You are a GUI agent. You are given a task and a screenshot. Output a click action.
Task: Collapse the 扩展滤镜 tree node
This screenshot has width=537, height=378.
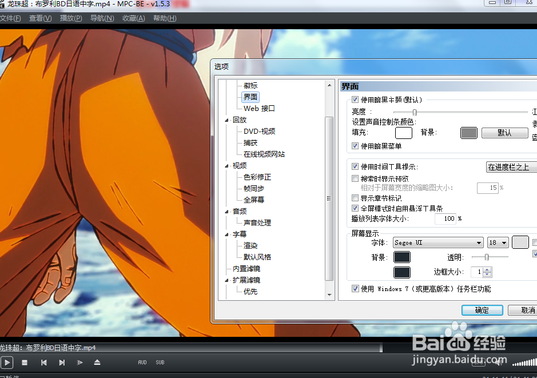coord(226,280)
